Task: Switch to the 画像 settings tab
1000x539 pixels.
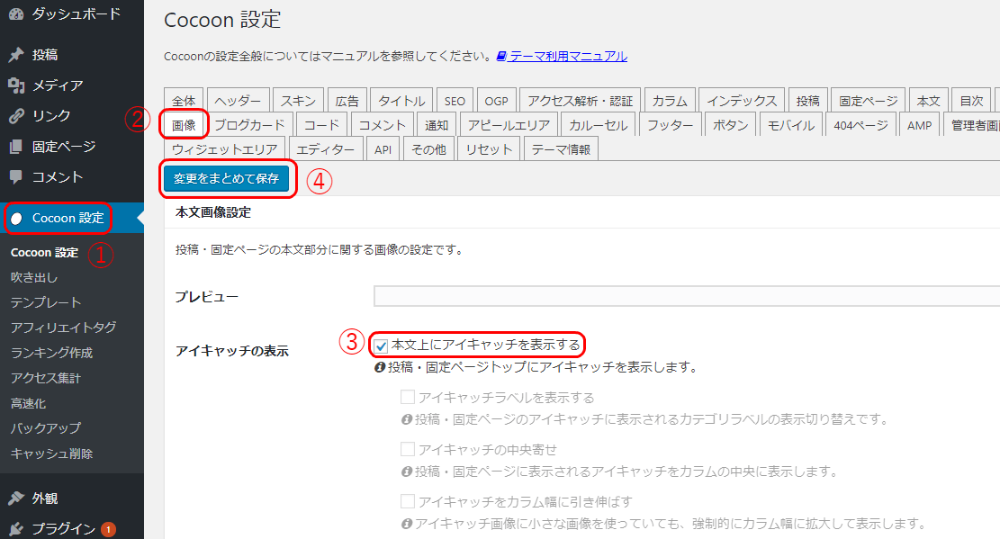Action: pyautogui.click(x=183, y=123)
